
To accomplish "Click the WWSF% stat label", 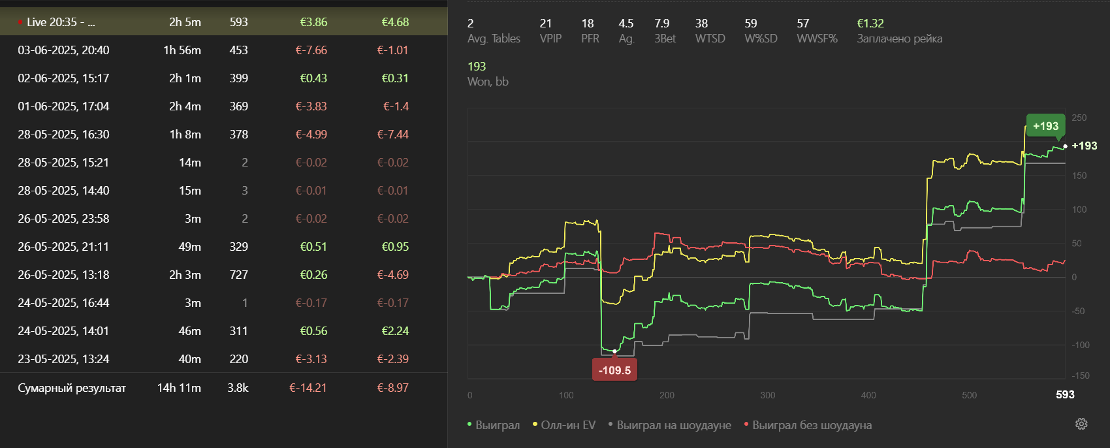I will (817, 39).
